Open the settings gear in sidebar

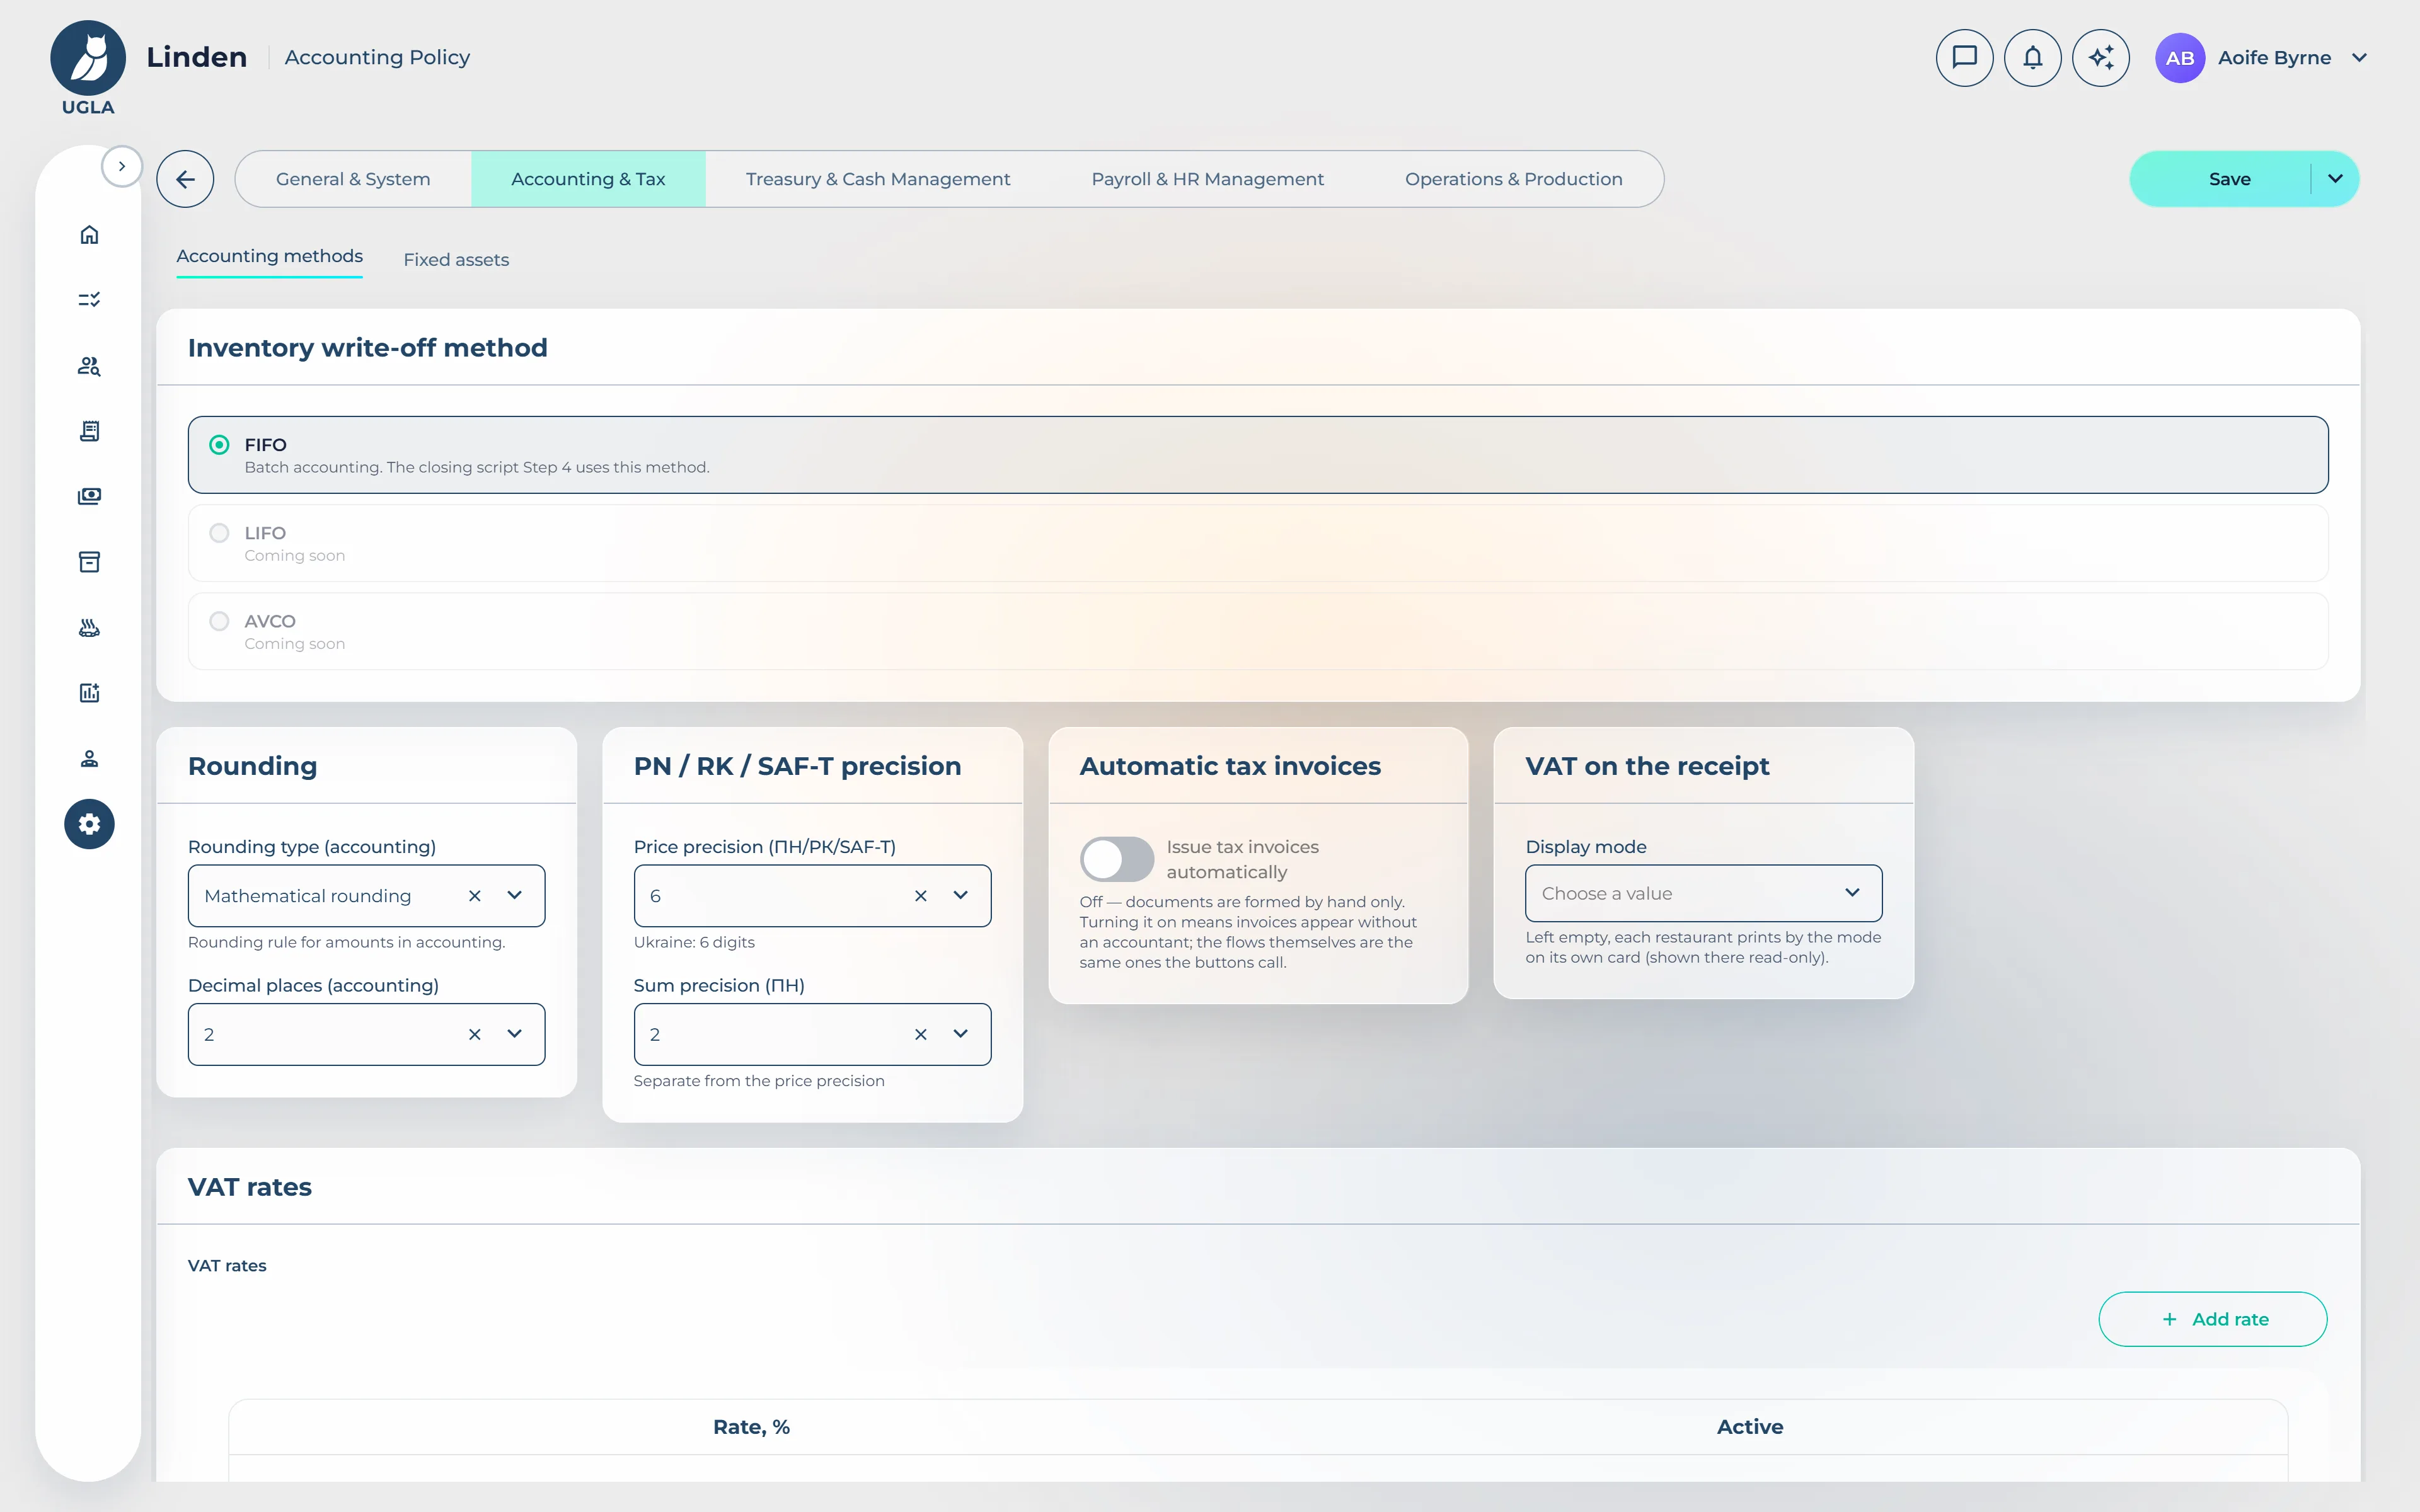89,824
